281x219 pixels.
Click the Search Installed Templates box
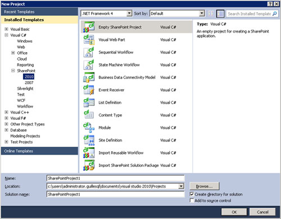pos(249,13)
